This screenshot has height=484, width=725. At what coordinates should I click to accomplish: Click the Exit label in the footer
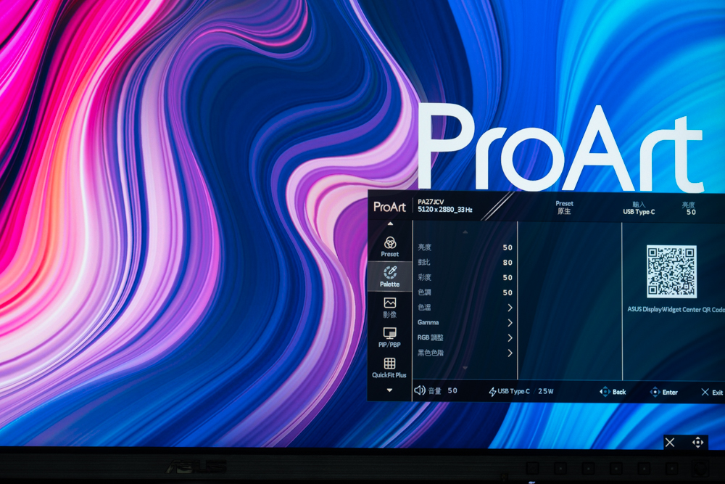[717, 393]
